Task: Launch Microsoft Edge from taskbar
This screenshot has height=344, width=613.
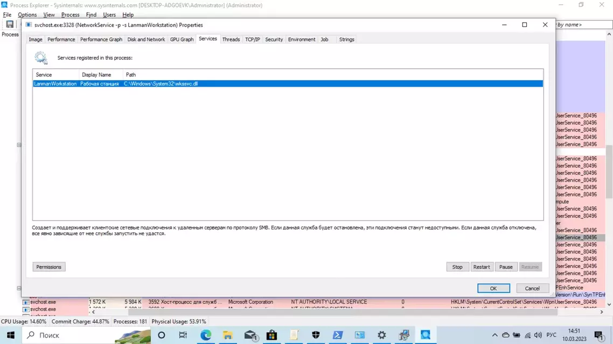Action: [x=206, y=335]
